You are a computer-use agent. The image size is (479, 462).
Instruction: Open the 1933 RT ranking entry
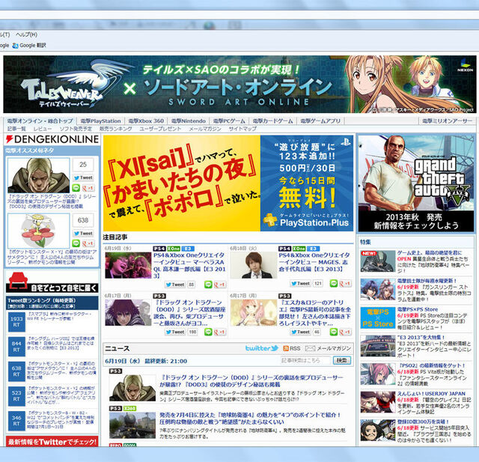click(x=52, y=322)
